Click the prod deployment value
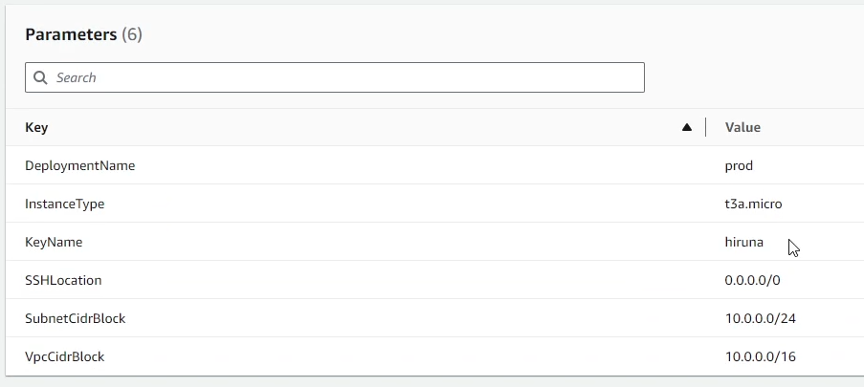 coord(739,165)
